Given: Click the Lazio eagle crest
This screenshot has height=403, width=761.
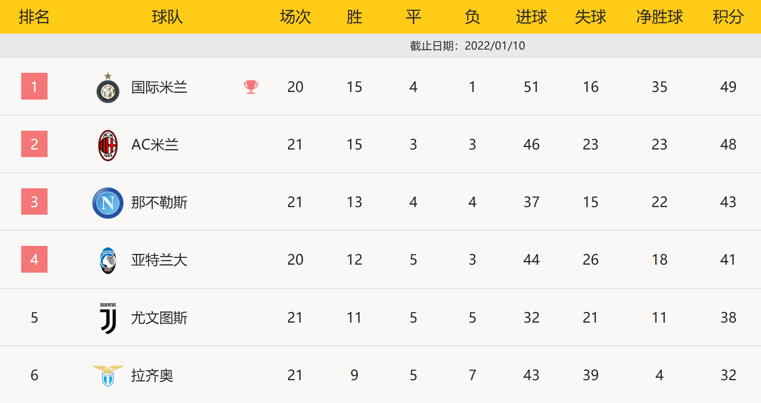Looking at the screenshot, I should [108, 375].
